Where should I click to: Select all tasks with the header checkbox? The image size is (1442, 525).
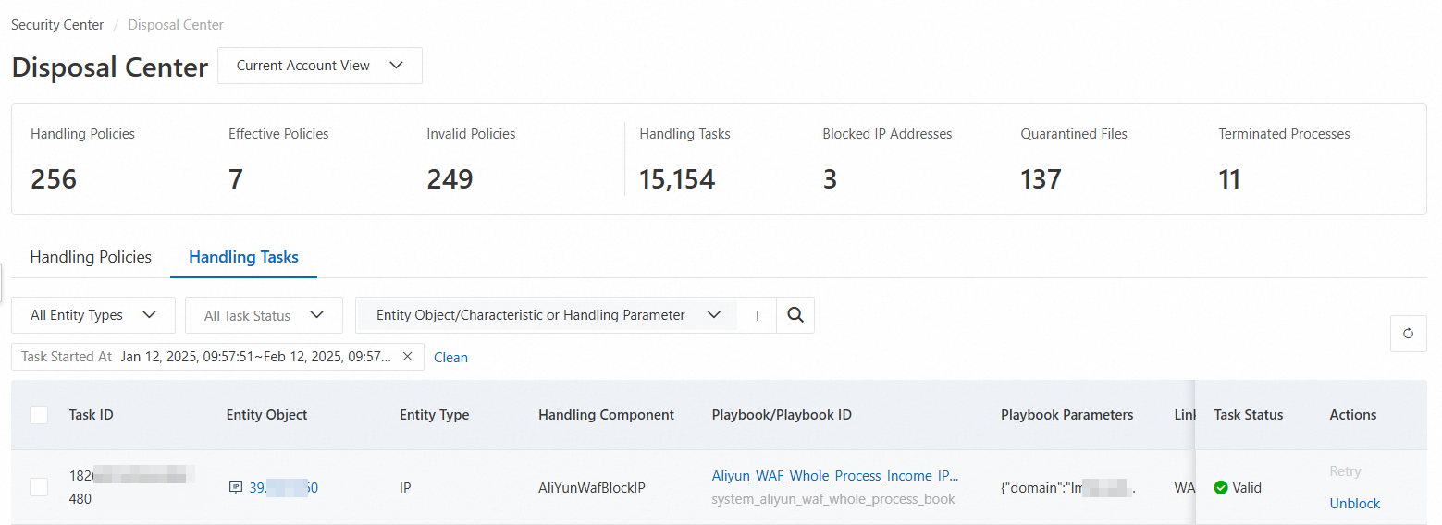(x=39, y=415)
